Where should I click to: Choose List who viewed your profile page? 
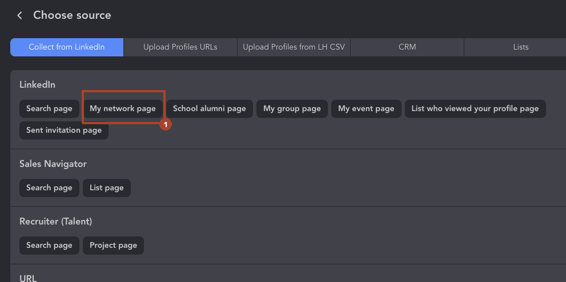pyautogui.click(x=475, y=109)
